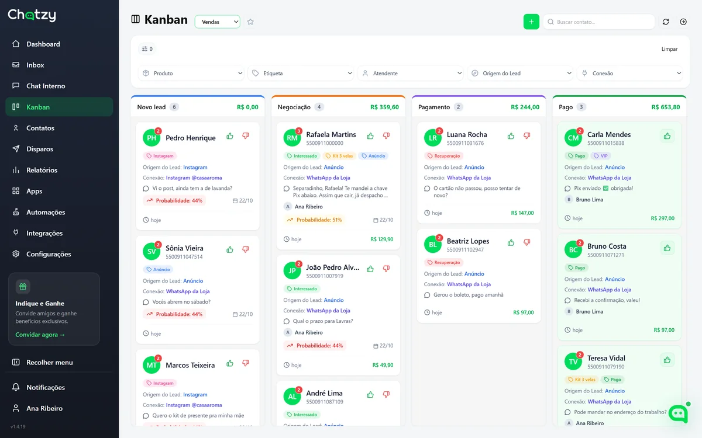This screenshot has width=702, height=438.
Task: Click the Chatzy logo
Action: coord(32,16)
